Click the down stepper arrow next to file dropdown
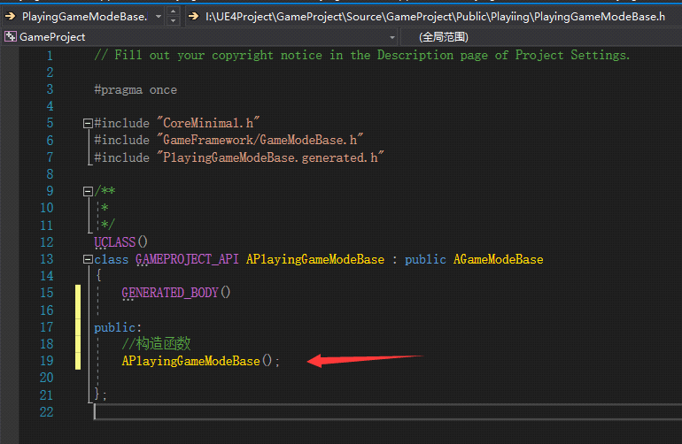This screenshot has width=682, height=444. (173, 21)
